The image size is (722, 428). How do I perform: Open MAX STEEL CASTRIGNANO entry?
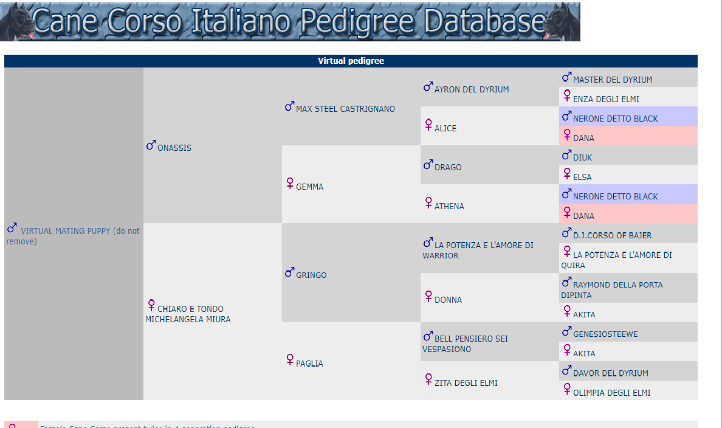pos(345,109)
